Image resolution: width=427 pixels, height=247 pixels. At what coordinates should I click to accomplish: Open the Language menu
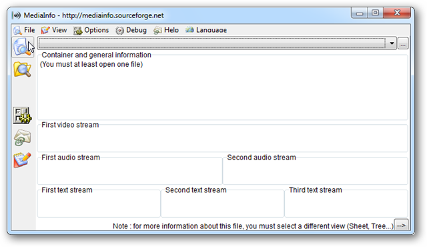[206, 30]
